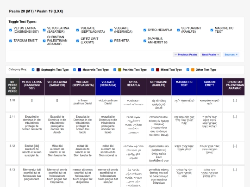Click Vulgate (Septuaginta) column header

(82, 87)
